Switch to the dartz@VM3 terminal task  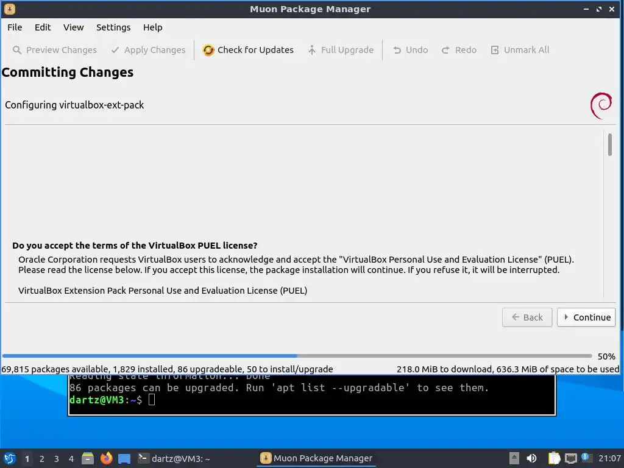(174, 458)
